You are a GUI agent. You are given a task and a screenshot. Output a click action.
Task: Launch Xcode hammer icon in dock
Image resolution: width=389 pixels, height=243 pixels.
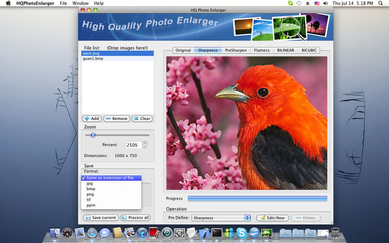point(204,233)
